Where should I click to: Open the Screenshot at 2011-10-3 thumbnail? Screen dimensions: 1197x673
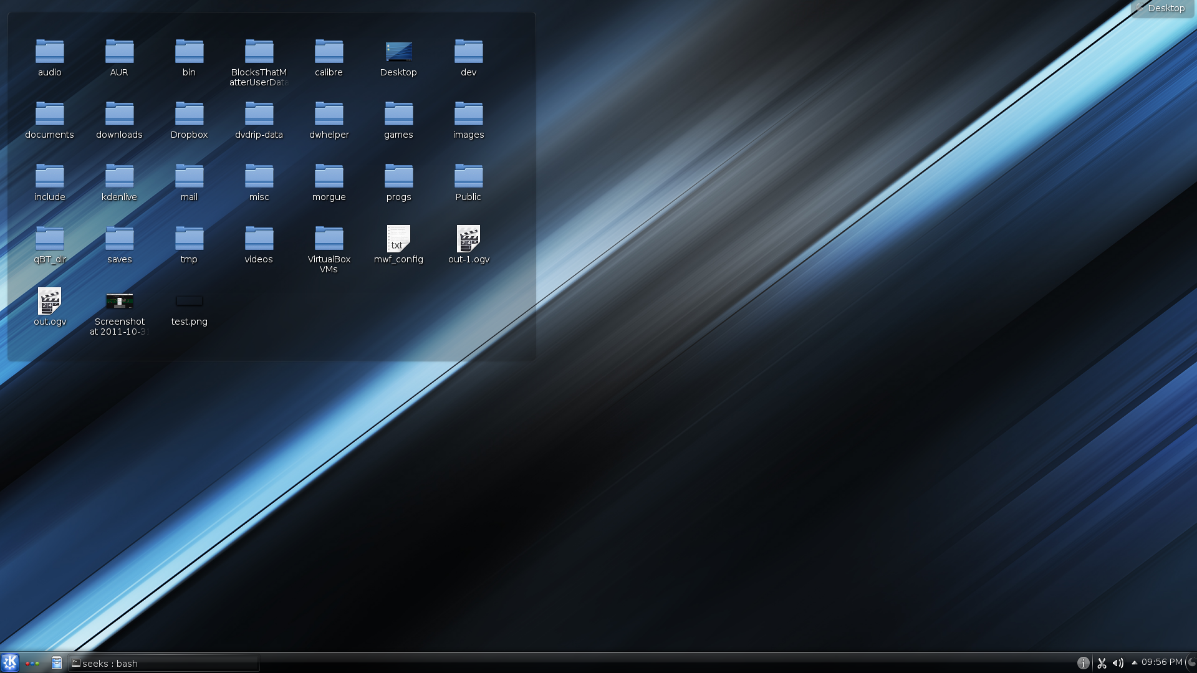(119, 302)
